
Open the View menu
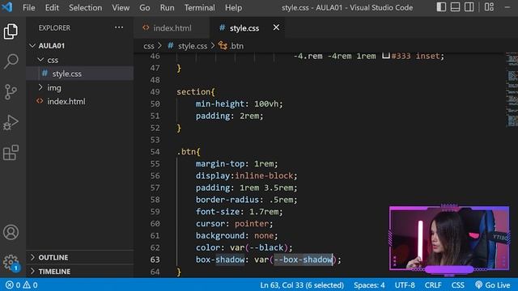(121, 7)
